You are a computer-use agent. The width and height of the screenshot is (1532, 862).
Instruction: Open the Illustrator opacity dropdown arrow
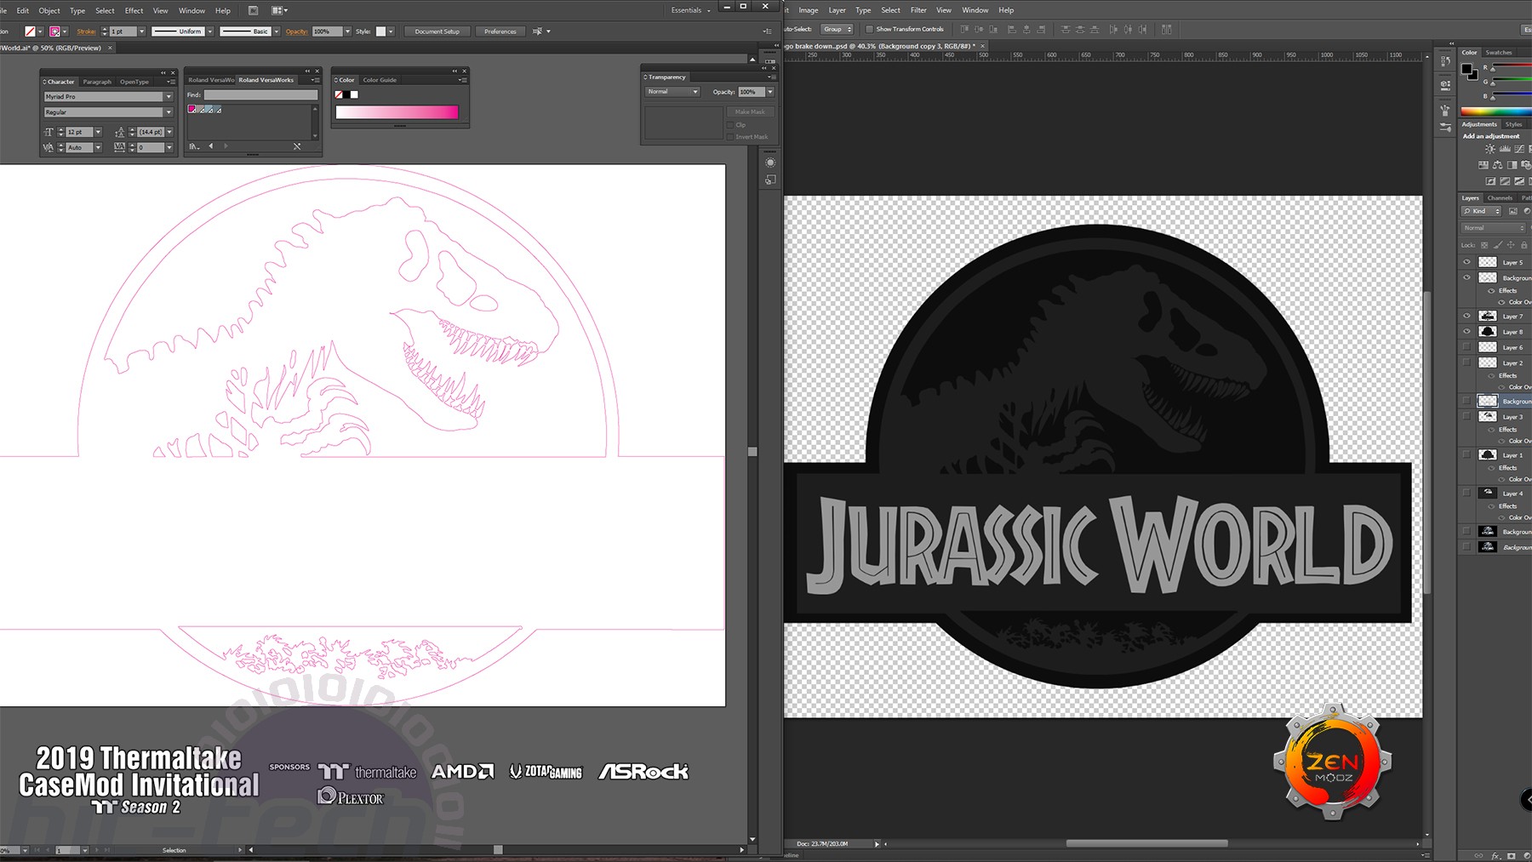[347, 31]
